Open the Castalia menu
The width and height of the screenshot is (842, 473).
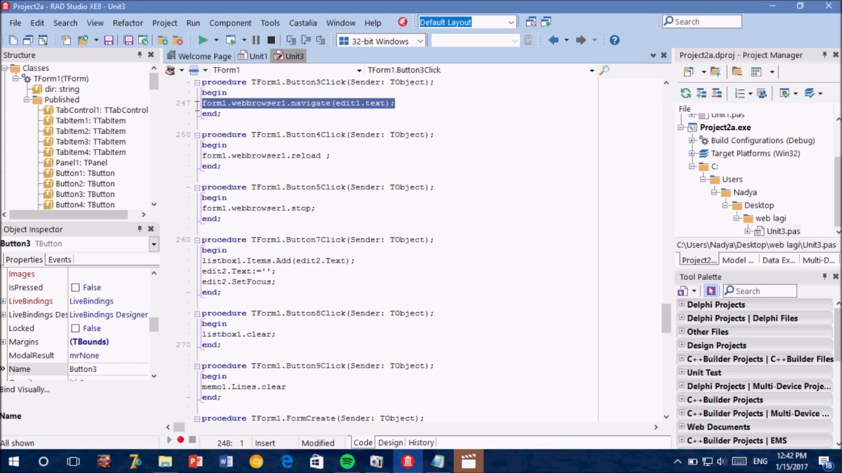pyautogui.click(x=303, y=22)
